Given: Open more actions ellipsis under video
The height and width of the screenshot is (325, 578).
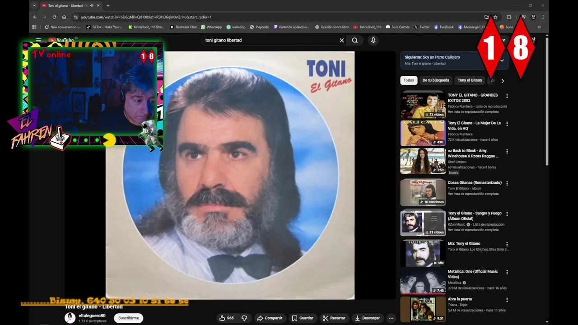Looking at the screenshot, I should 391,318.
